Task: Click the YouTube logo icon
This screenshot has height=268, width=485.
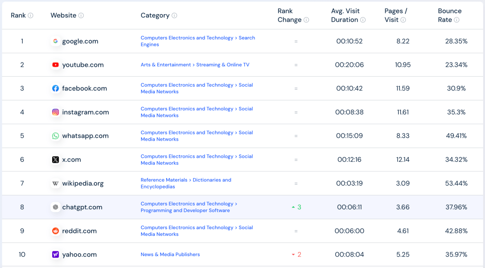Action: [x=55, y=65]
